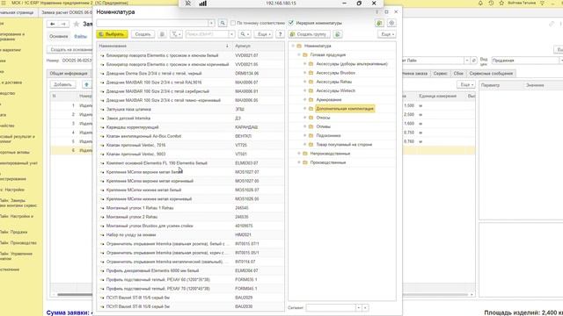The image size is (563, 316).
Task: Go forward with the right arrow in the Заявка window
Action: coord(63,24)
